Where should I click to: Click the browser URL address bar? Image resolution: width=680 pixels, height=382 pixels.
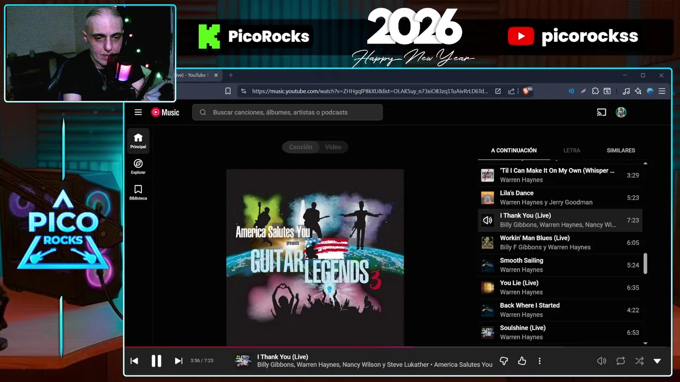[370, 91]
